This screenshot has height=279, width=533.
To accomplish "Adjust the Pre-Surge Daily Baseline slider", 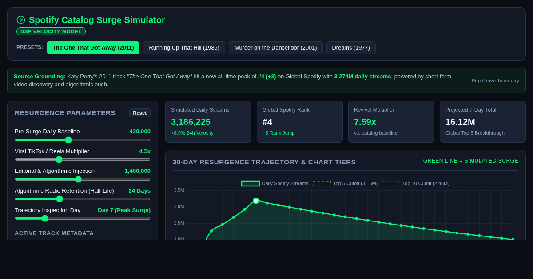I will click(x=83, y=140).
